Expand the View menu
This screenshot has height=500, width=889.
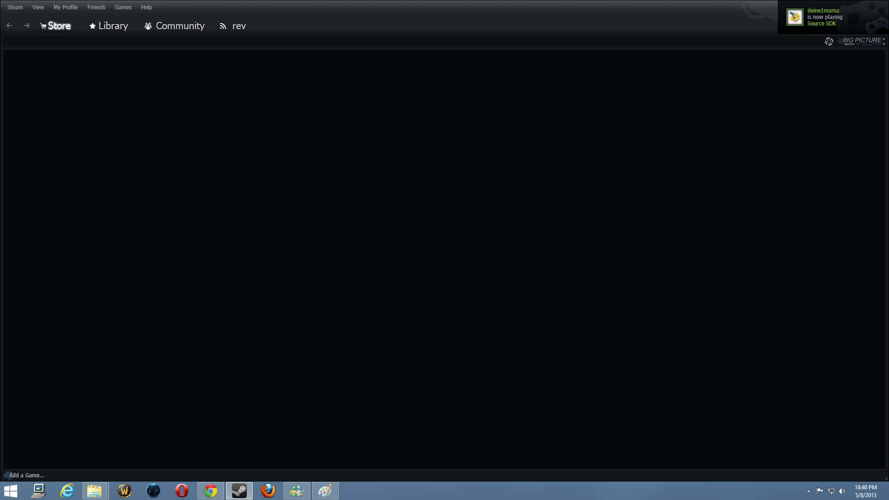point(38,7)
